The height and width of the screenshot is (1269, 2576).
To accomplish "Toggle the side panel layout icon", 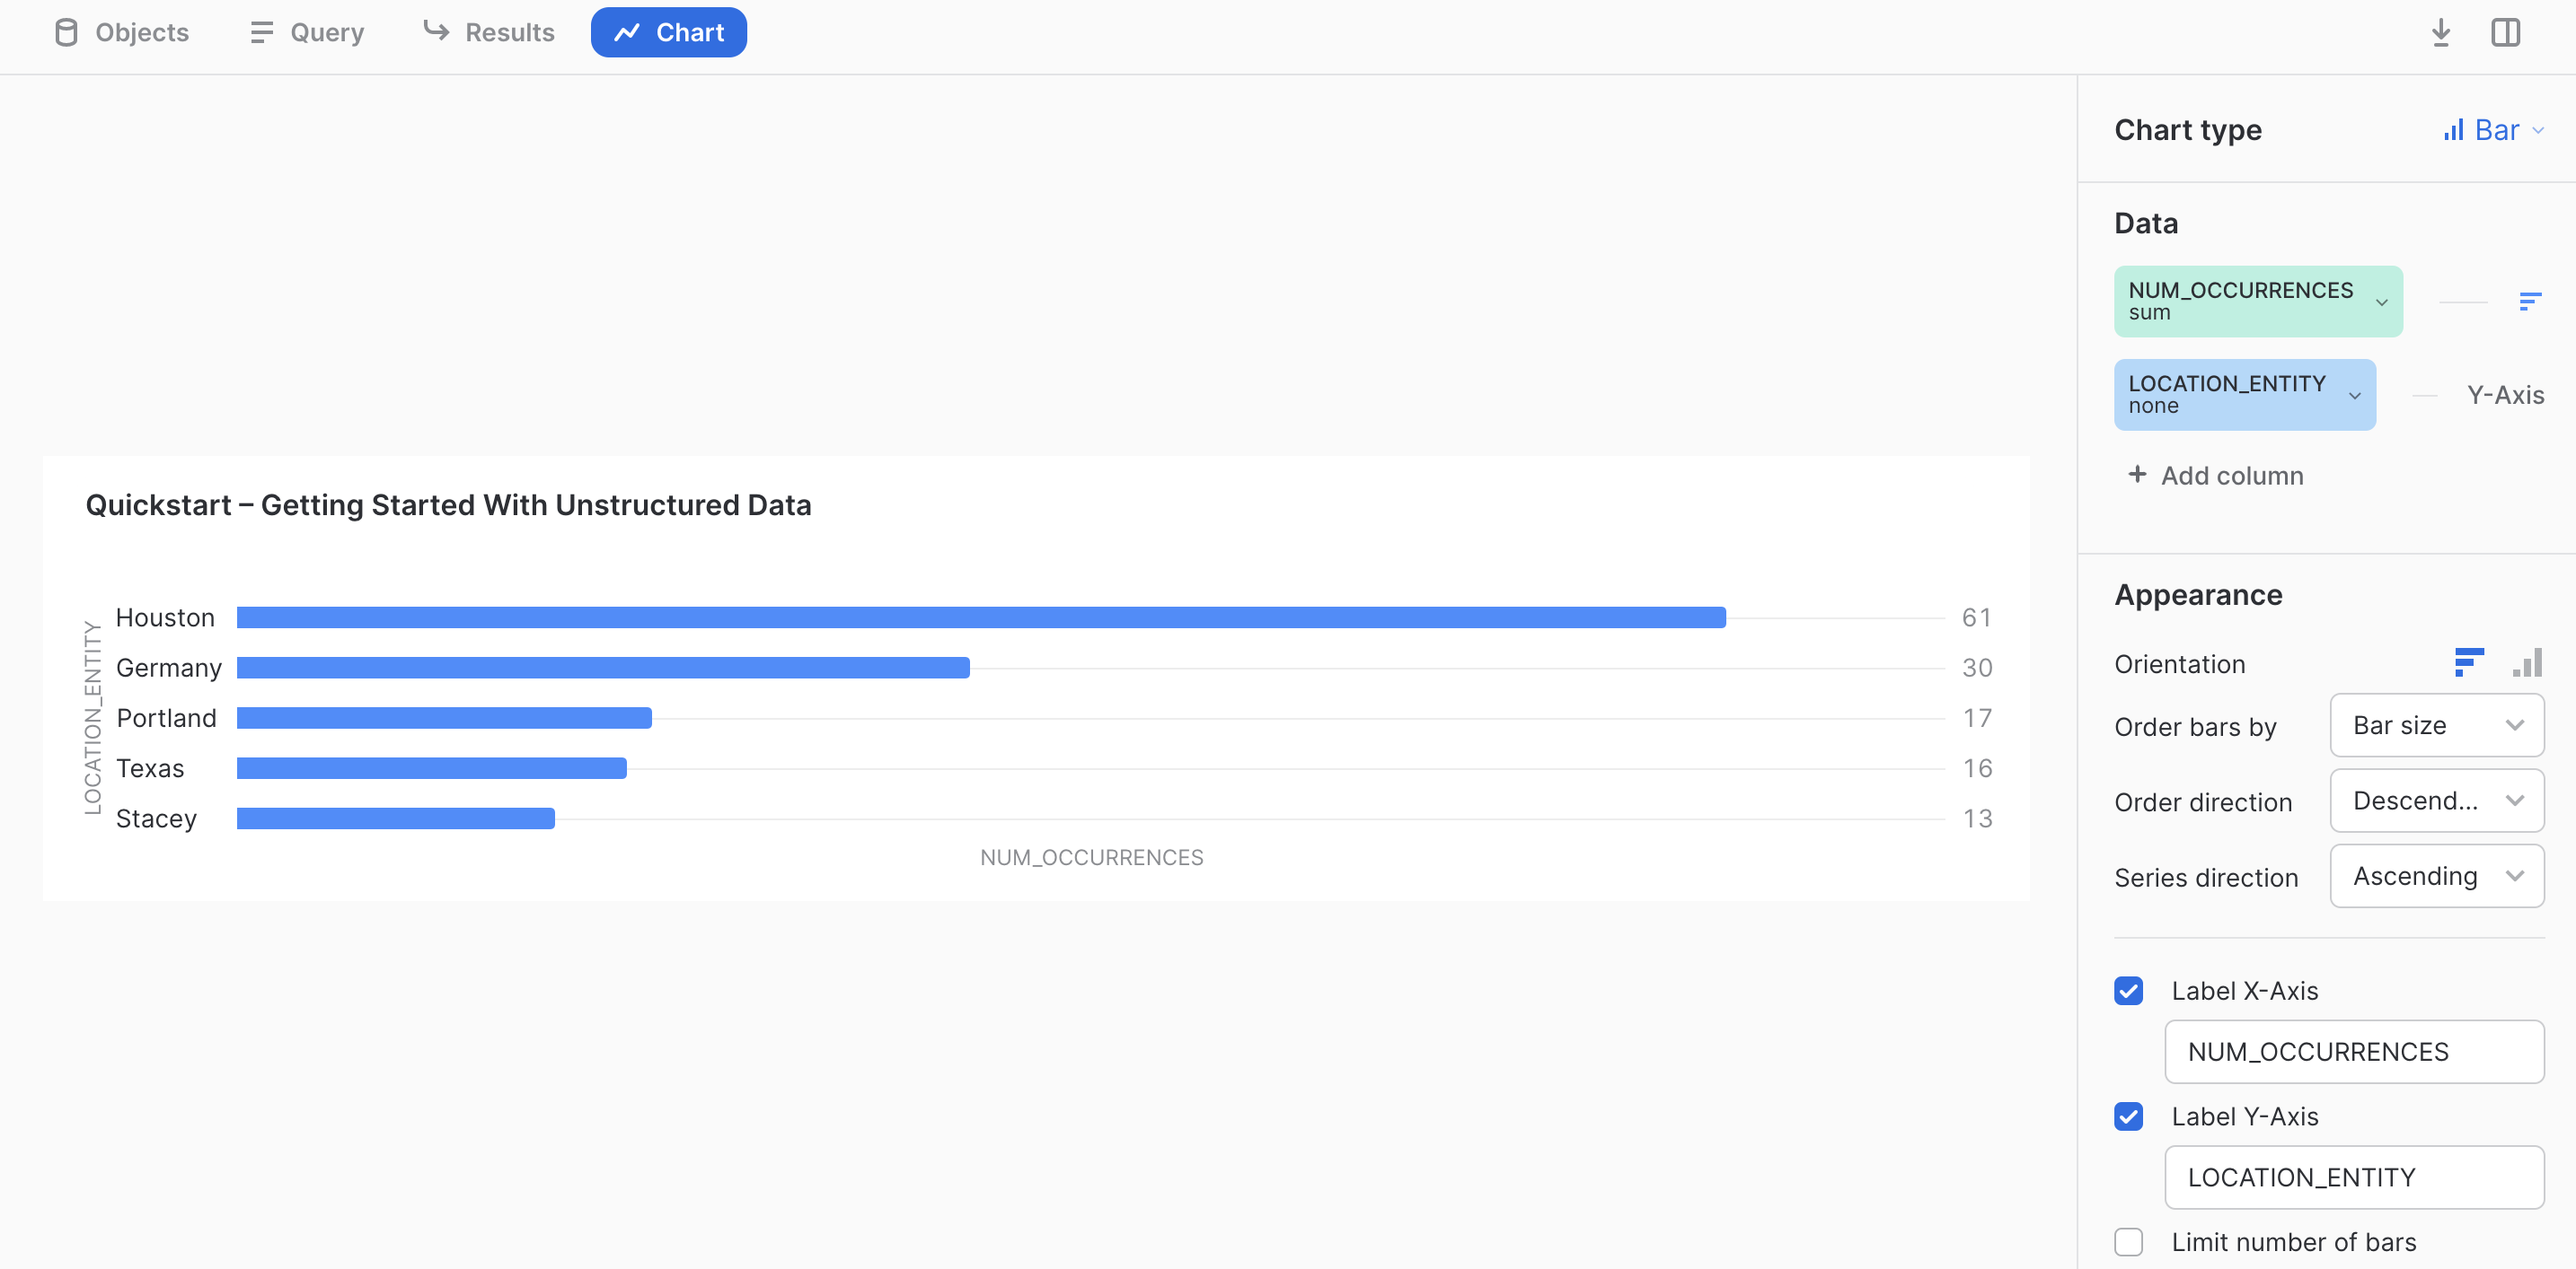I will coord(2505,33).
